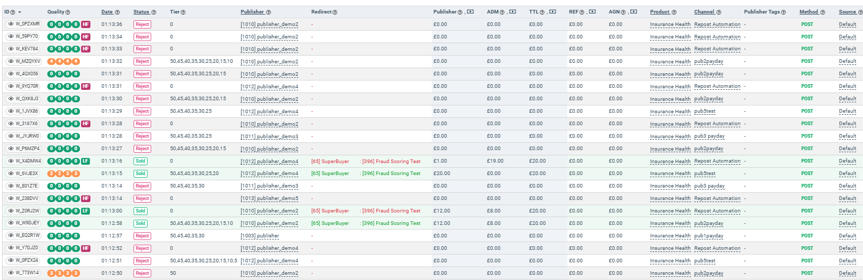Open the Publisher Tags help icon

click(x=784, y=12)
